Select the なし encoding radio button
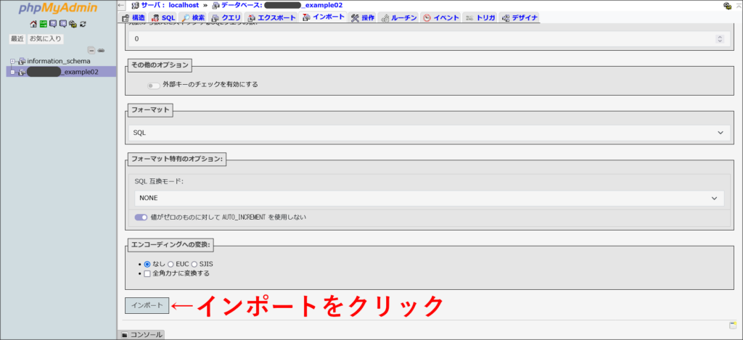This screenshot has height=340, width=743. coord(147,264)
